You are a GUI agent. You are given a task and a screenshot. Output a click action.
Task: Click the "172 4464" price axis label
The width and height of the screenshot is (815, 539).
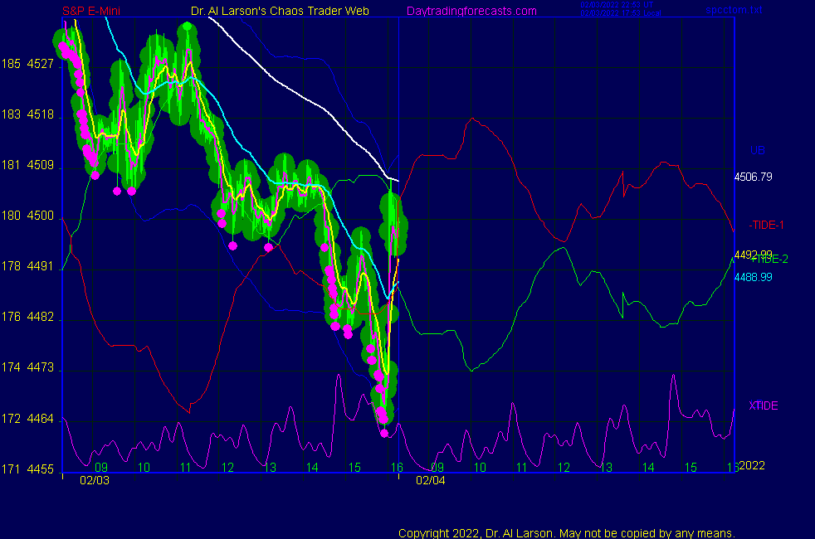[27, 419]
